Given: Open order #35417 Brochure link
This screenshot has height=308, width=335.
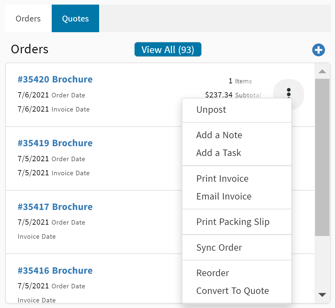Looking at the screenshot, I should click(55, 207).
